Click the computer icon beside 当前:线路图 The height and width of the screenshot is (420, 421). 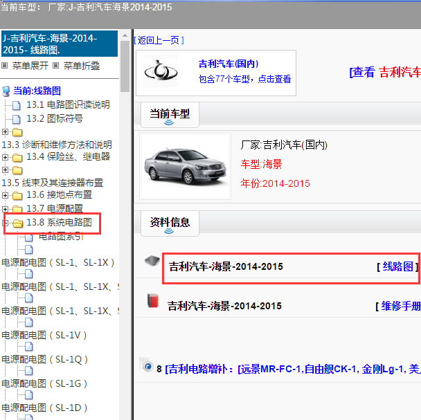(6, 91)
